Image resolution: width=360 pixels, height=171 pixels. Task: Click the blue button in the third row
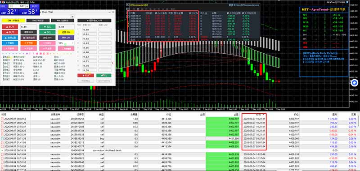coord(10,38)
